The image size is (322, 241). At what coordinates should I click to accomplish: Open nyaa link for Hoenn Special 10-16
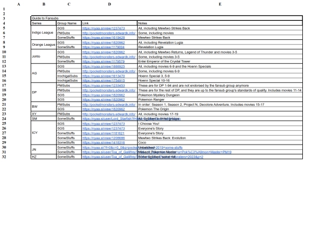[x=104, y=80]
